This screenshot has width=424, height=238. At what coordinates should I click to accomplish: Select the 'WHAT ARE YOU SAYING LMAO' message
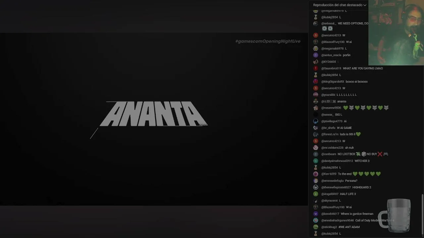(x=363, y=68)
